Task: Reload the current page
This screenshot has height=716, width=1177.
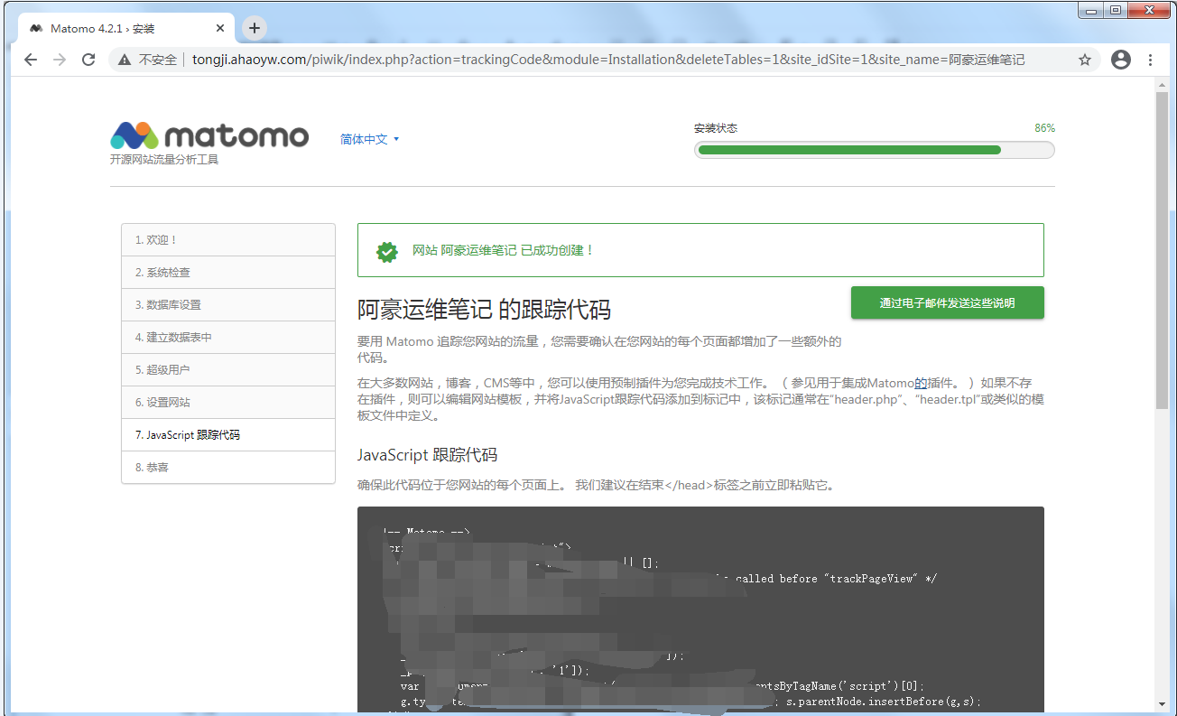Action: pyautogui.click(x=88, y=60)
